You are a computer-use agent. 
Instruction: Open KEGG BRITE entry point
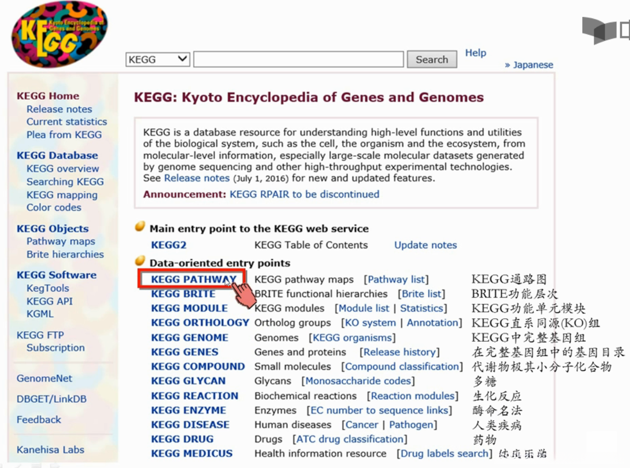[183, 293]
